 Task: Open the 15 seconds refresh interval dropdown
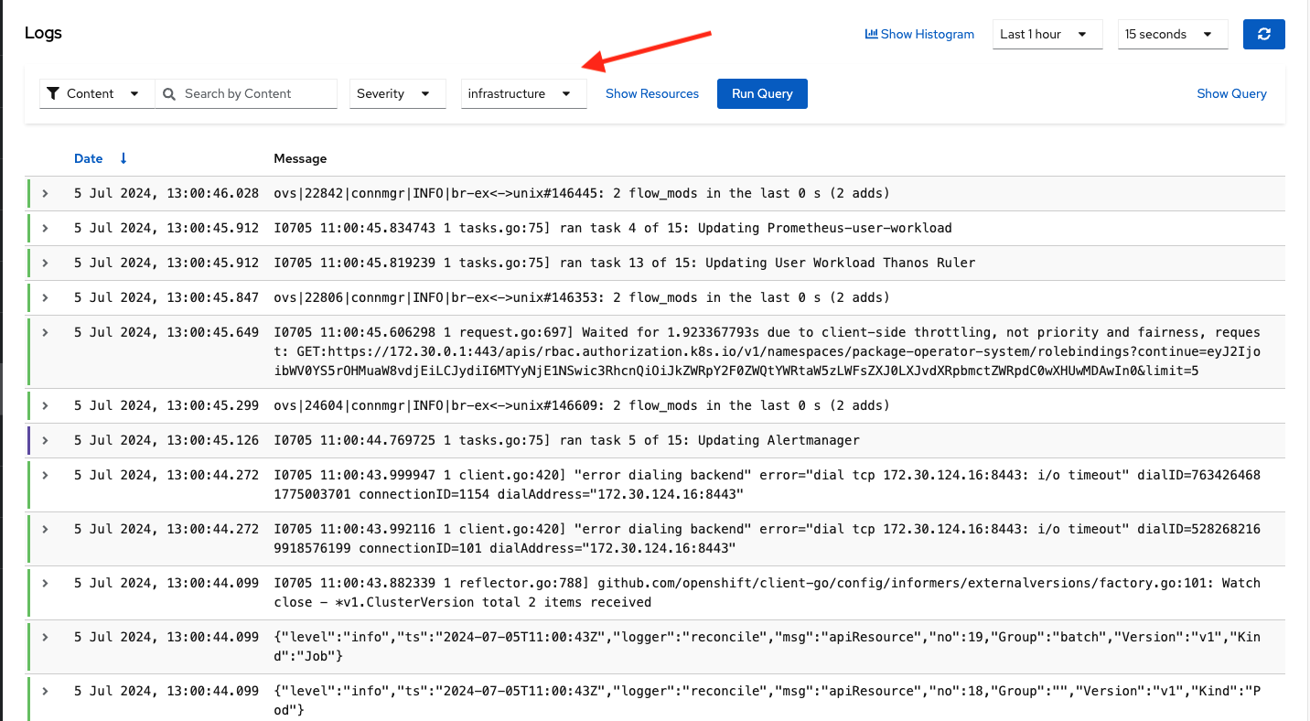pyautogui.click(x=1172, y=34)
